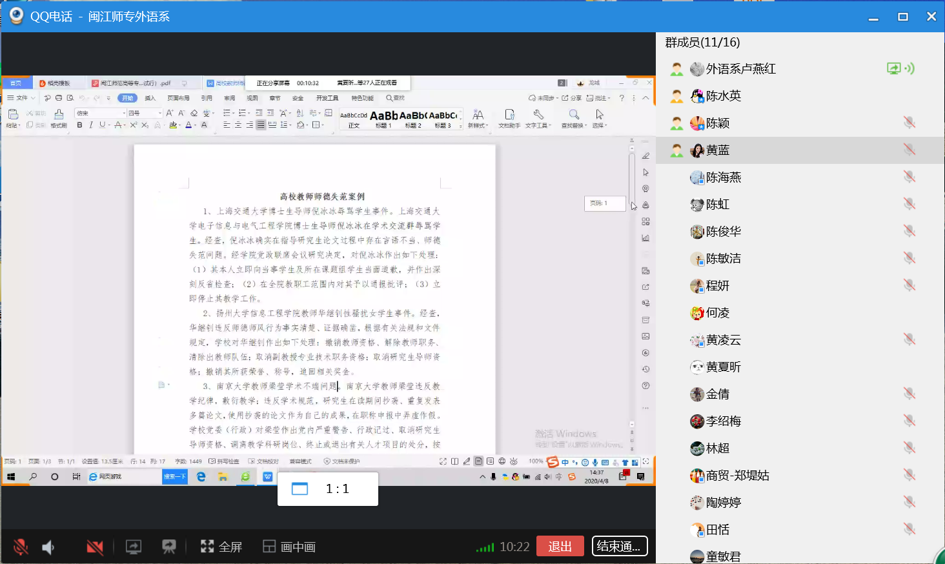Screen dimensions: 945x564
Task: Open the 审阅 ribbon tab in WPS
Action: 229,98
